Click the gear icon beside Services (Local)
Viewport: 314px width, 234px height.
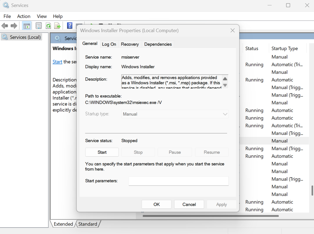pyautogui.click(x=5, y=37)
